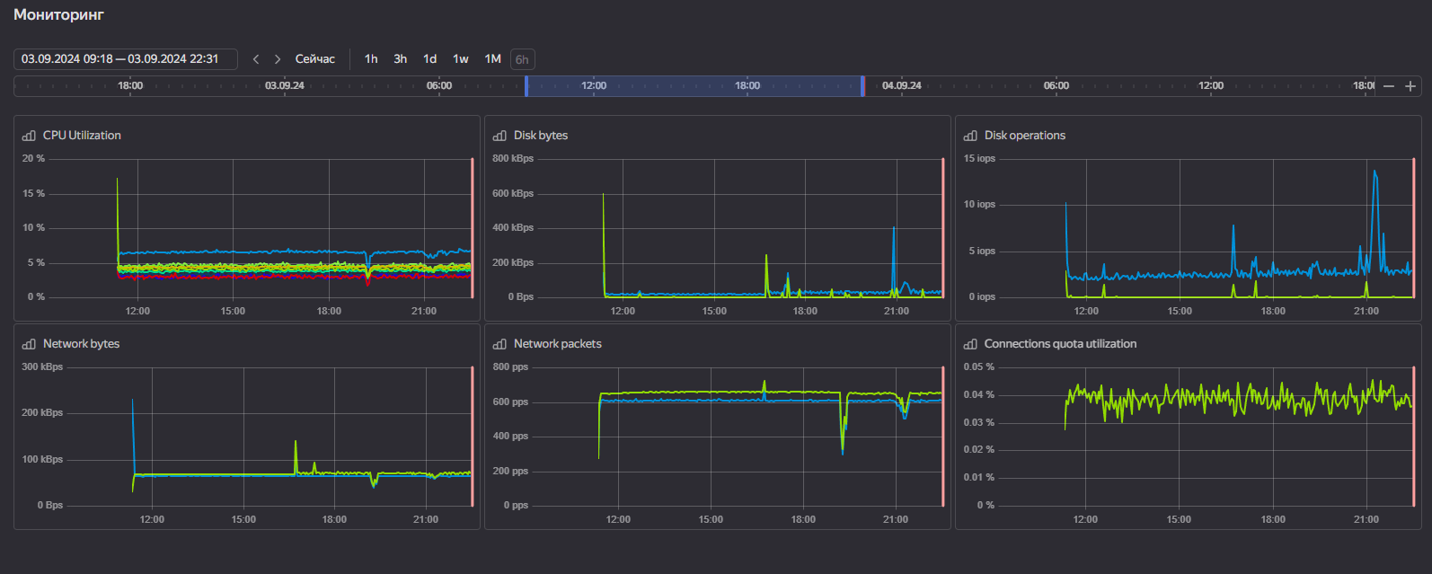The image size is (1432, 574).
Task: Click the chart icon beside Connections quota utilization
Action: click(x=970, y=344)
